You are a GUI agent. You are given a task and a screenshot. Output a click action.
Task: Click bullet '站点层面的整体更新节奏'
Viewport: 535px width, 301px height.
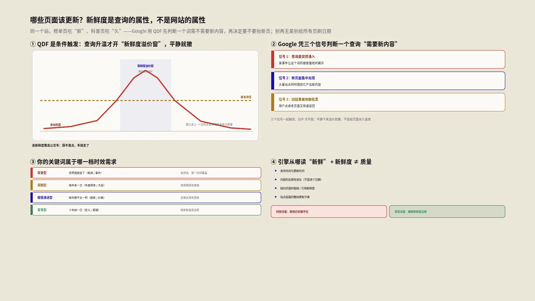[295, 197]
